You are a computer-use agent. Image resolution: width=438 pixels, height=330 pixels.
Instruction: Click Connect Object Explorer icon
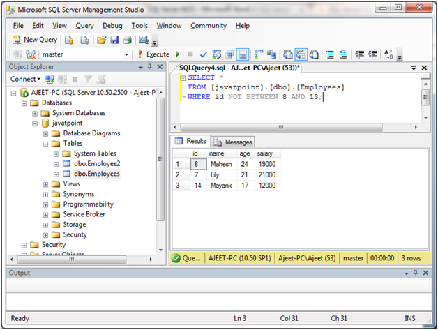click(x=50, y=80)
